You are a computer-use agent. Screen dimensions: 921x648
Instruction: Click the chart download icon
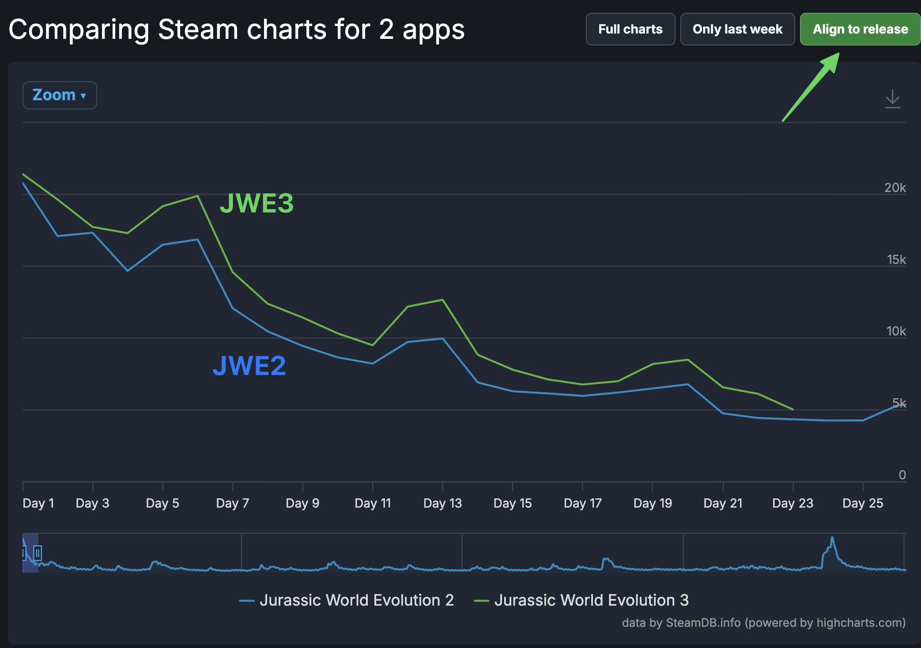pos(892,99)
